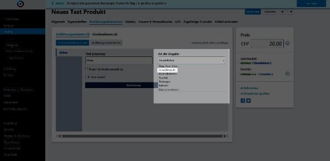Expand inventory options with the circled chevron
330x161 pixels.
click(287, 74)
